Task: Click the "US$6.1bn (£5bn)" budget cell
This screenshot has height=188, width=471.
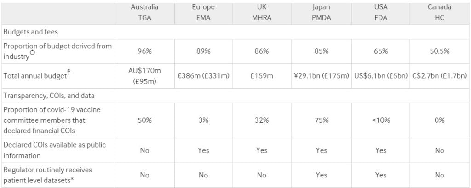Action: [380, 76]
